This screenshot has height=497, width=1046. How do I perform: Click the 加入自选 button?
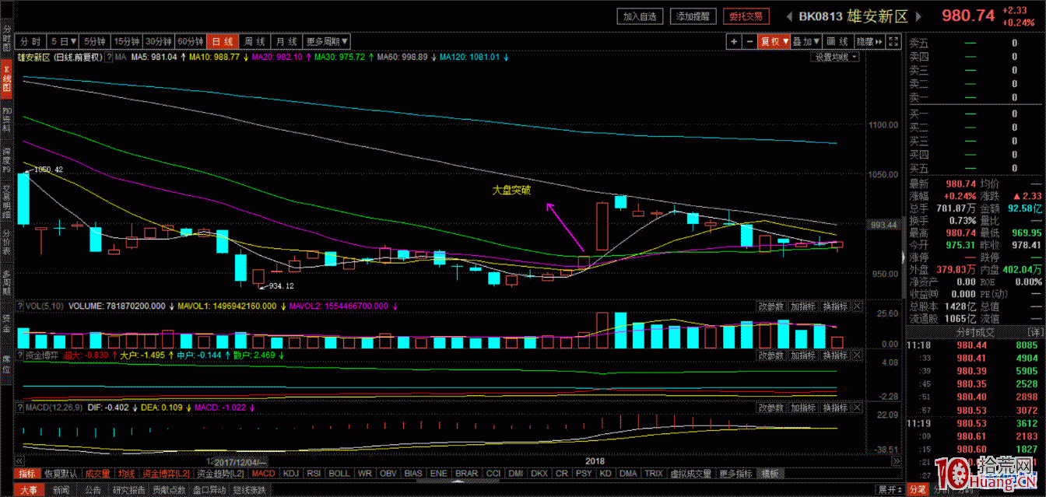click(x=641, y=16)
